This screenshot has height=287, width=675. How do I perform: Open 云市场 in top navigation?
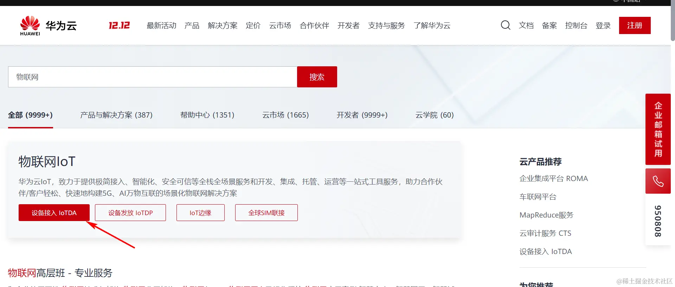280,26
